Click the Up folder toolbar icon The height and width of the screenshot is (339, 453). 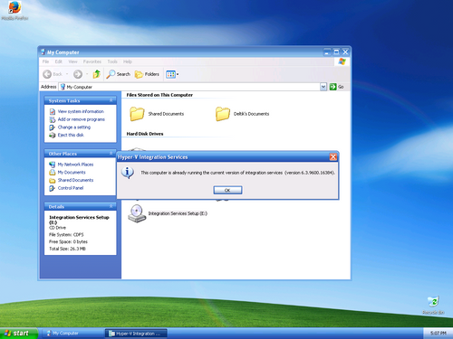click(x=96, y=74)
